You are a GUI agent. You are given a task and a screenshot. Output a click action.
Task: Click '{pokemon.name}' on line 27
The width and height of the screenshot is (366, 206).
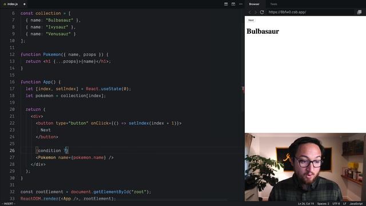pyautogui.click(x=89, y=158)
